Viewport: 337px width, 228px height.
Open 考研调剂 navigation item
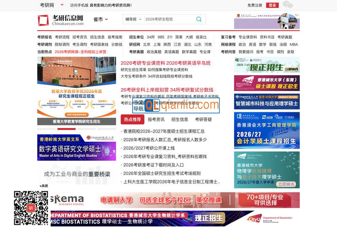pyautogui.click(x=45, y=44)
